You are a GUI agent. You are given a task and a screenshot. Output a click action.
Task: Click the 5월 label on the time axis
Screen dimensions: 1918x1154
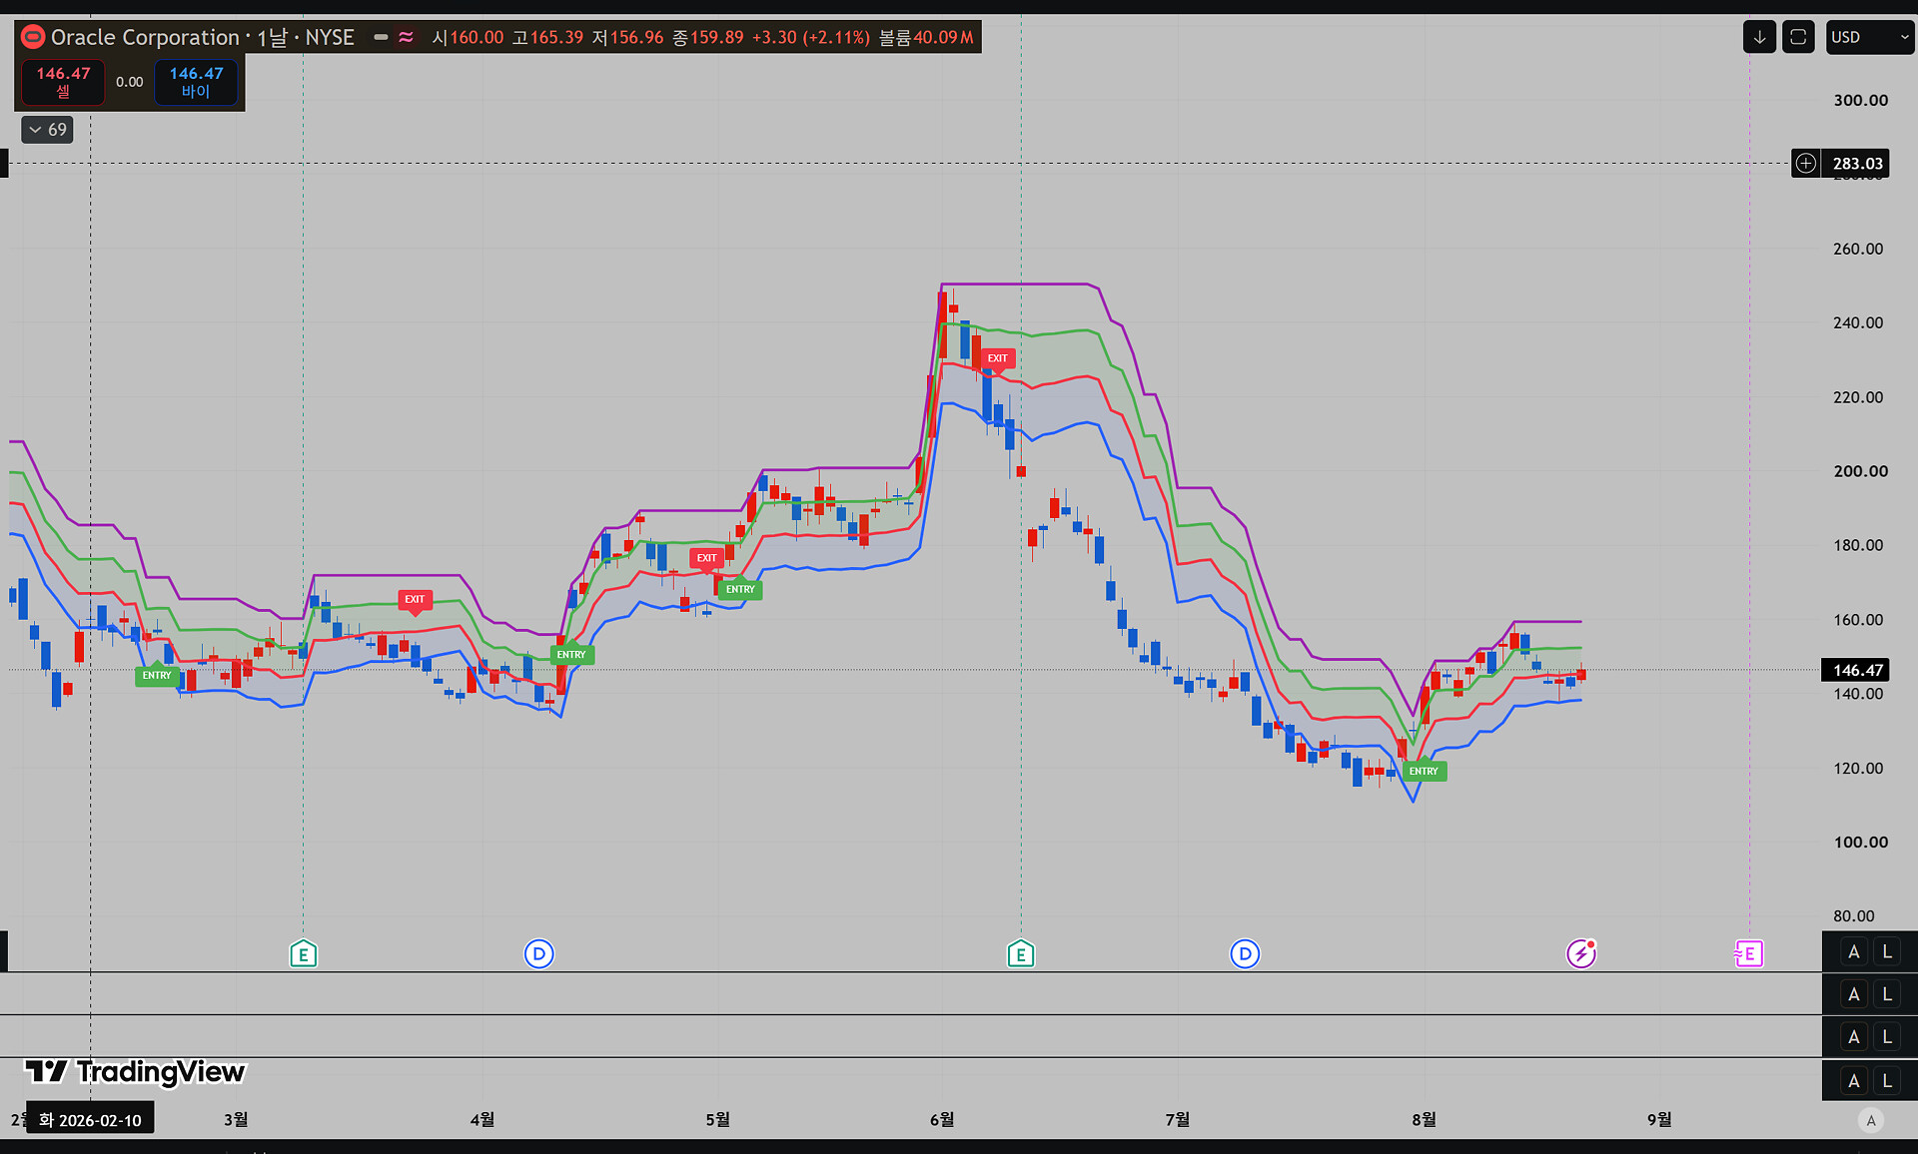[x=717, y=1120]
